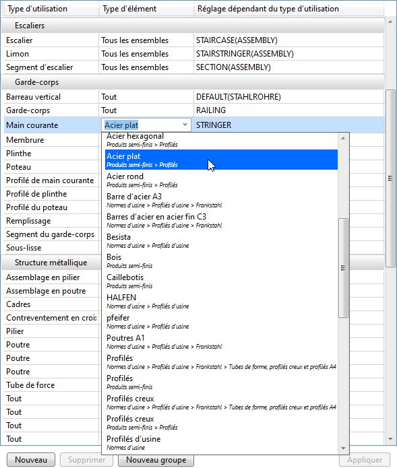Collapse the Escaliers group header
Viewport: 397px width, 468px height.
click(x=193, y=26)
